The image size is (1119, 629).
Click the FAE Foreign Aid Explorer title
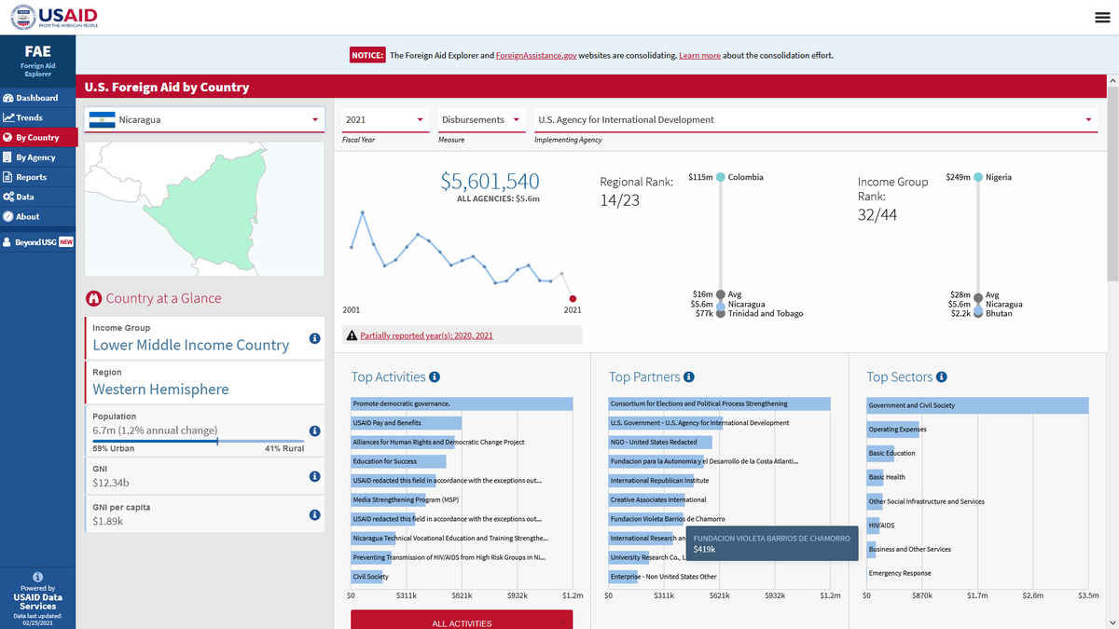pyautogui.click(x=38, y=59)
